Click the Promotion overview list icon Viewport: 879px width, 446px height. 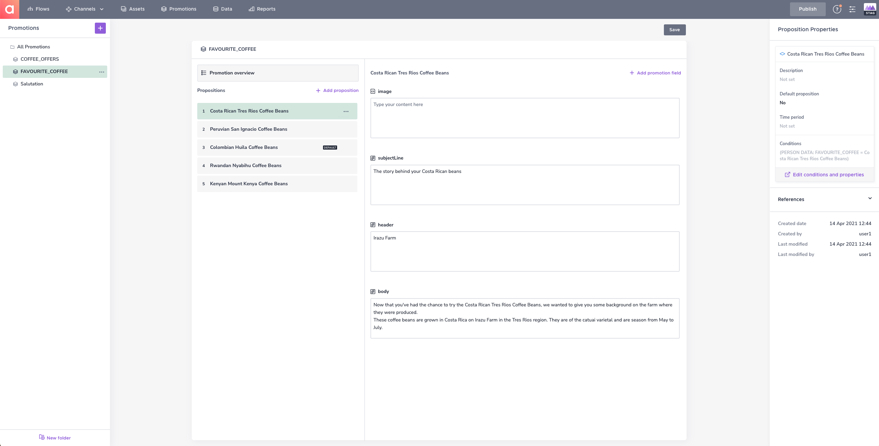click(x=204, y=73)
